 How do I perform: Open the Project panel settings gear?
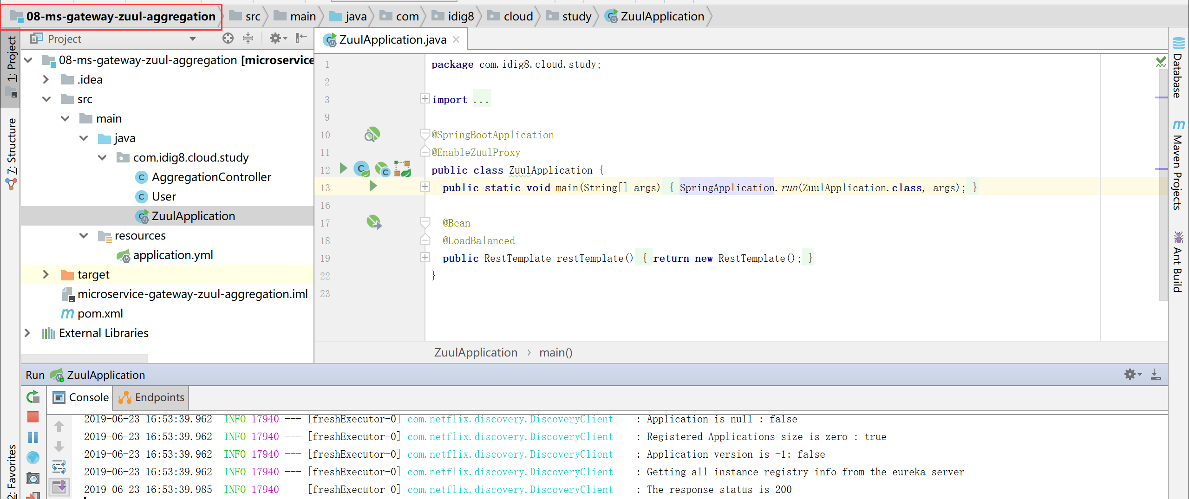point(276,39)
